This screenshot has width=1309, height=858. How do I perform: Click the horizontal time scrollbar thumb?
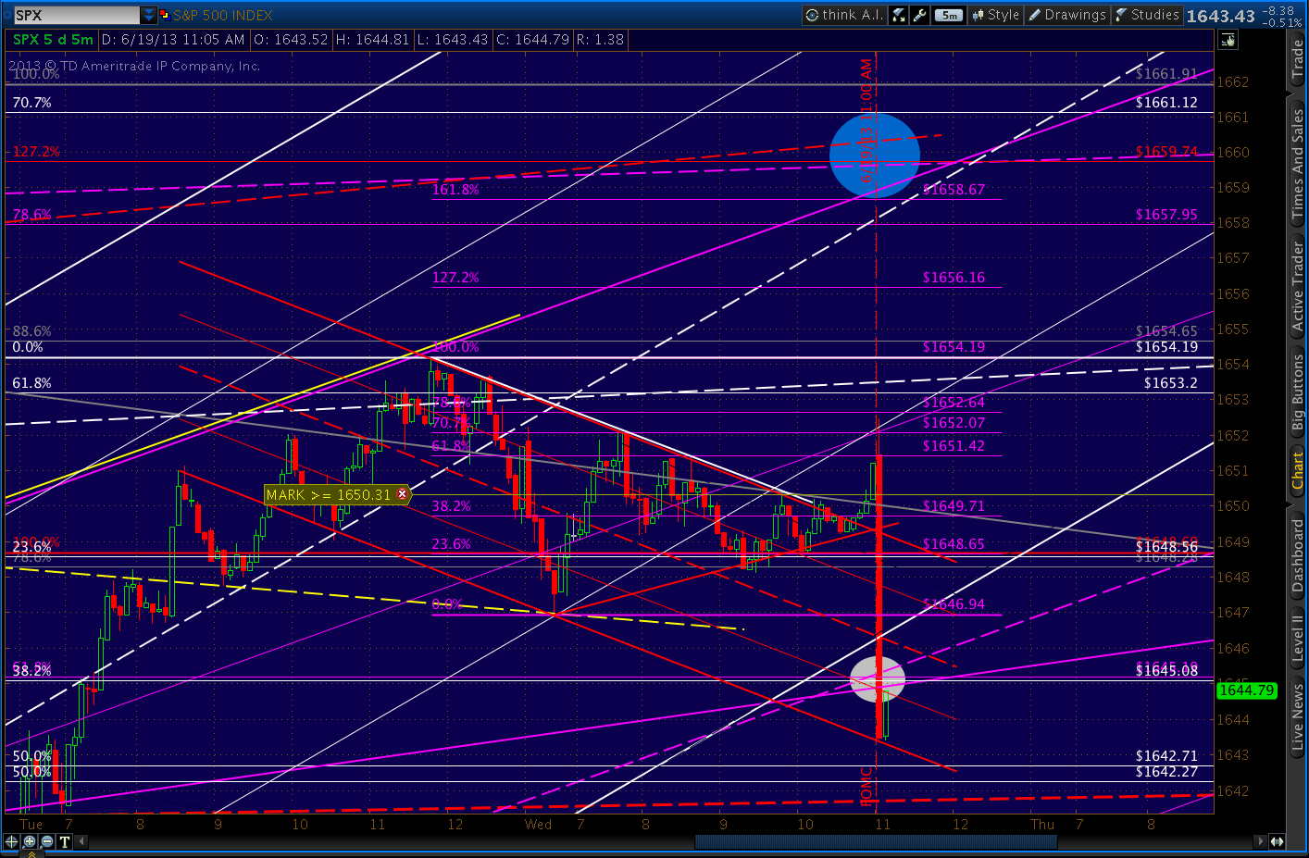pyautogui.click(x=876, y=841)
